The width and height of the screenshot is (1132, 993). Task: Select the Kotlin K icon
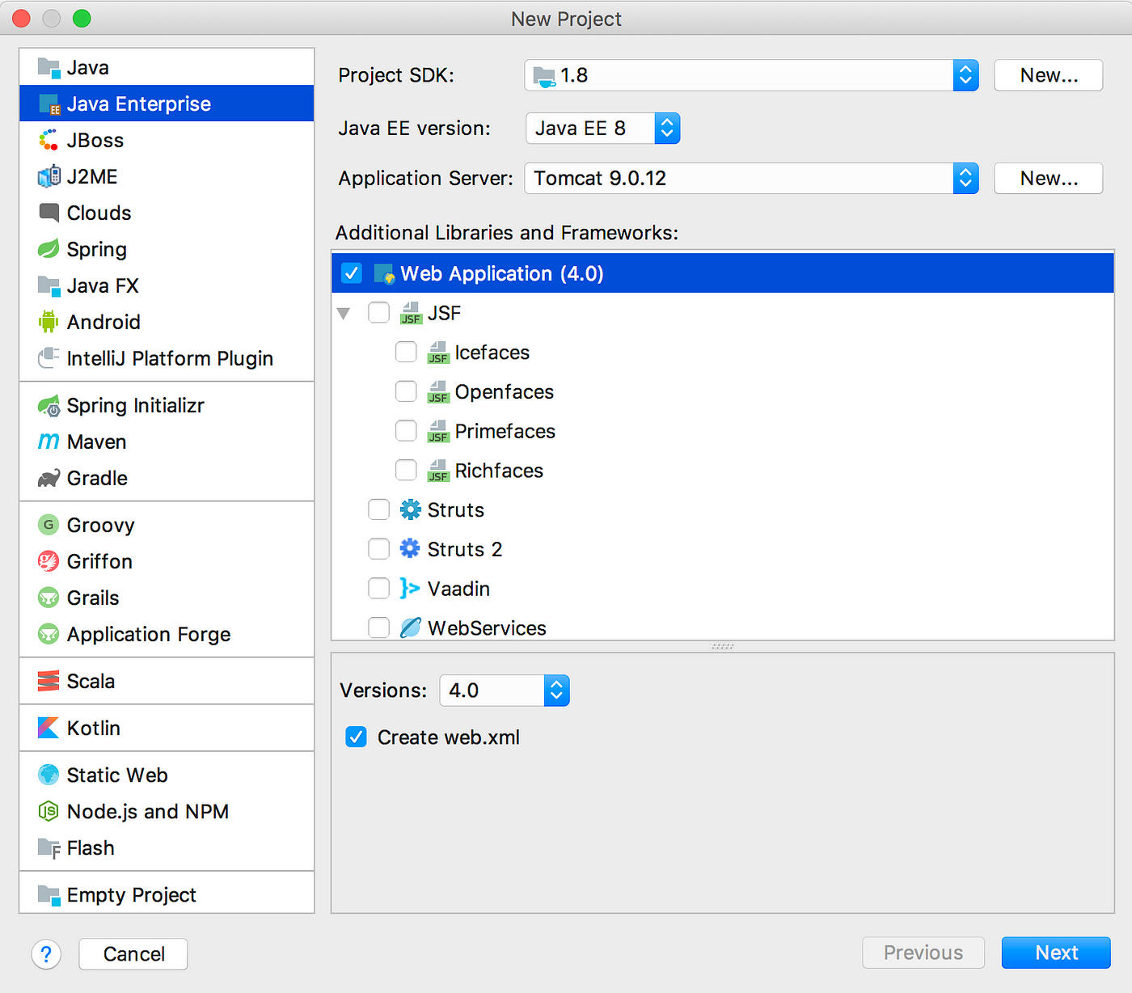click(49, 729)
